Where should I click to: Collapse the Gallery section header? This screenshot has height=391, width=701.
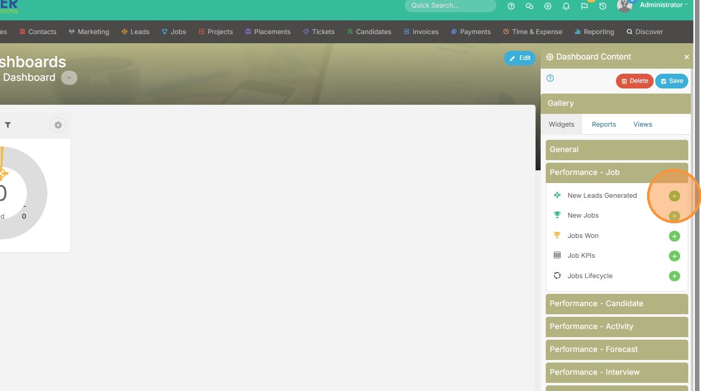click(x=615, y=103)
